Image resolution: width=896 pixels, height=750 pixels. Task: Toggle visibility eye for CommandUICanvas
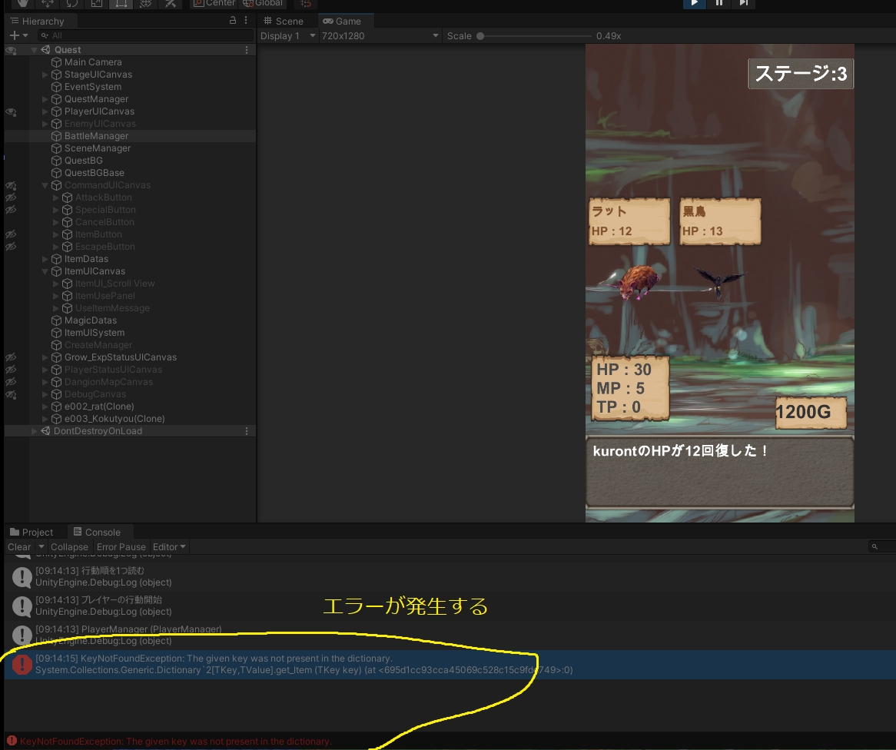point(11,186)
